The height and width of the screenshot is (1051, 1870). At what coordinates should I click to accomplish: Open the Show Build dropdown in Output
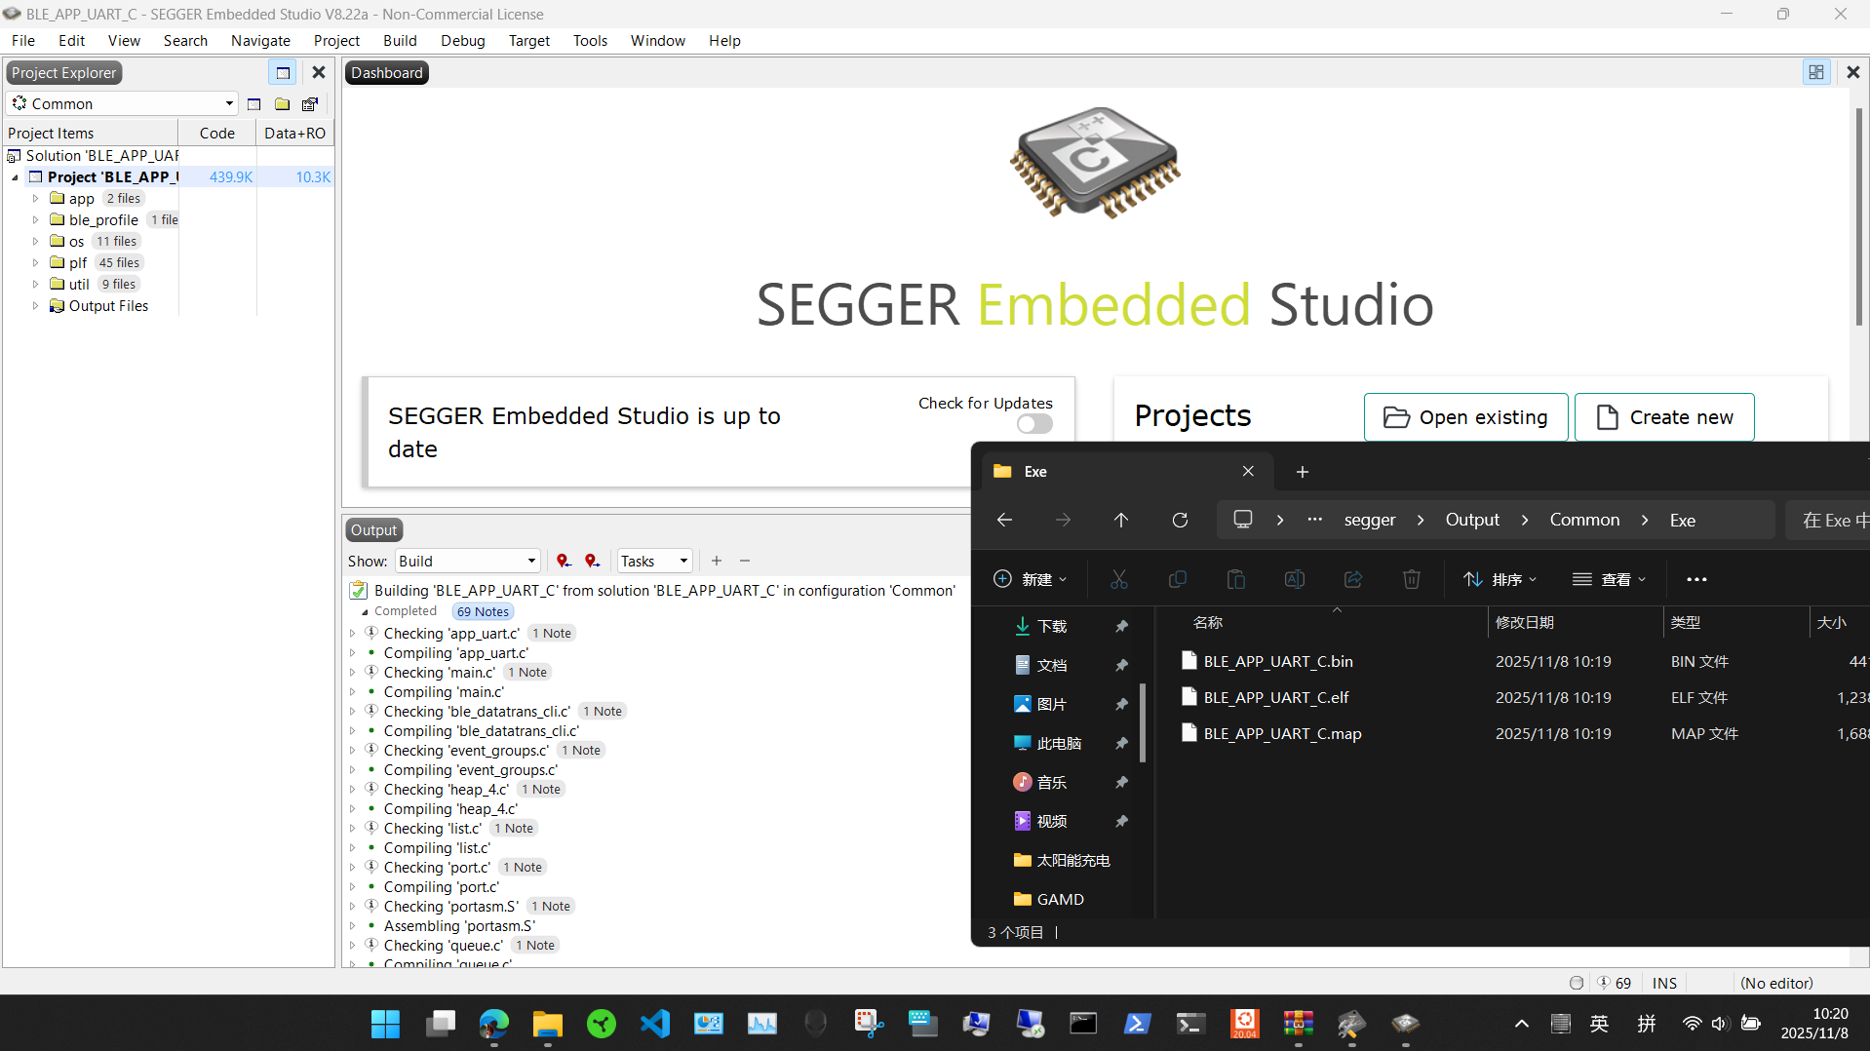point(467,561)
